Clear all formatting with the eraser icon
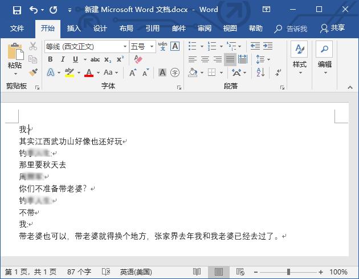359x279 pixels. click(x=138, y=59)
